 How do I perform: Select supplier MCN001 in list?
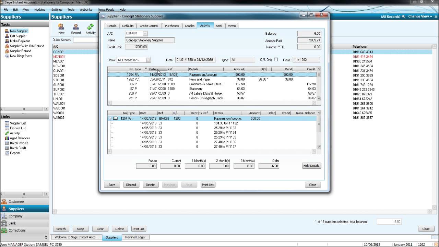[x=59, y=57]
